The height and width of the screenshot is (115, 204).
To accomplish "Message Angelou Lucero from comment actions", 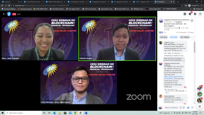I will click(177, 53).
